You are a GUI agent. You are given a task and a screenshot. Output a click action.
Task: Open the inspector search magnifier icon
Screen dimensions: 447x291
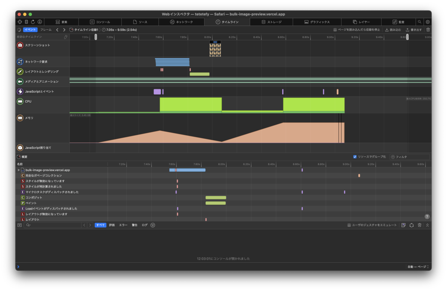420,22
